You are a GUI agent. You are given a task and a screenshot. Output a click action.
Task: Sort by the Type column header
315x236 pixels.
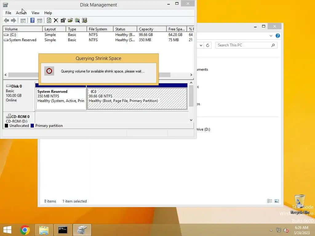click(x=76, y=29)
